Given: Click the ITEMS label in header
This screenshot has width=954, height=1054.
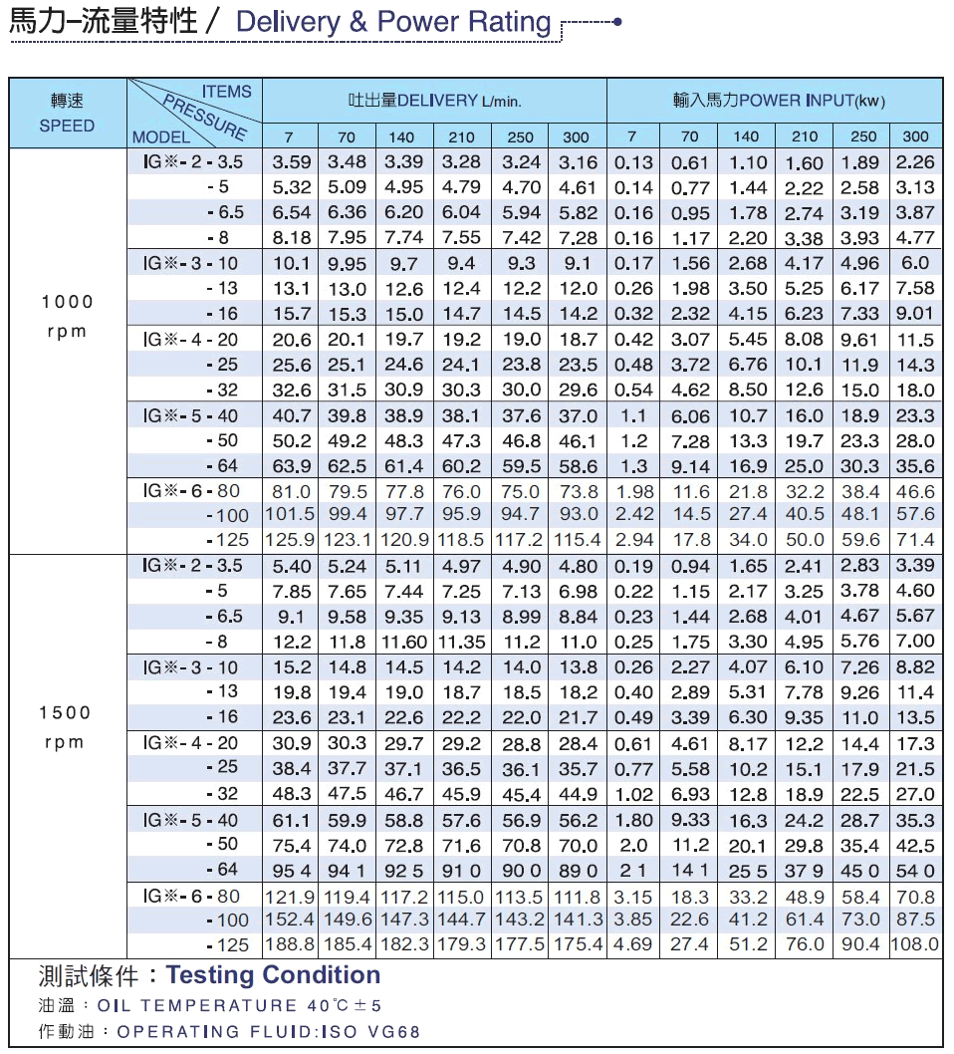Looking at the screenshot, I should tap(226, 92).
